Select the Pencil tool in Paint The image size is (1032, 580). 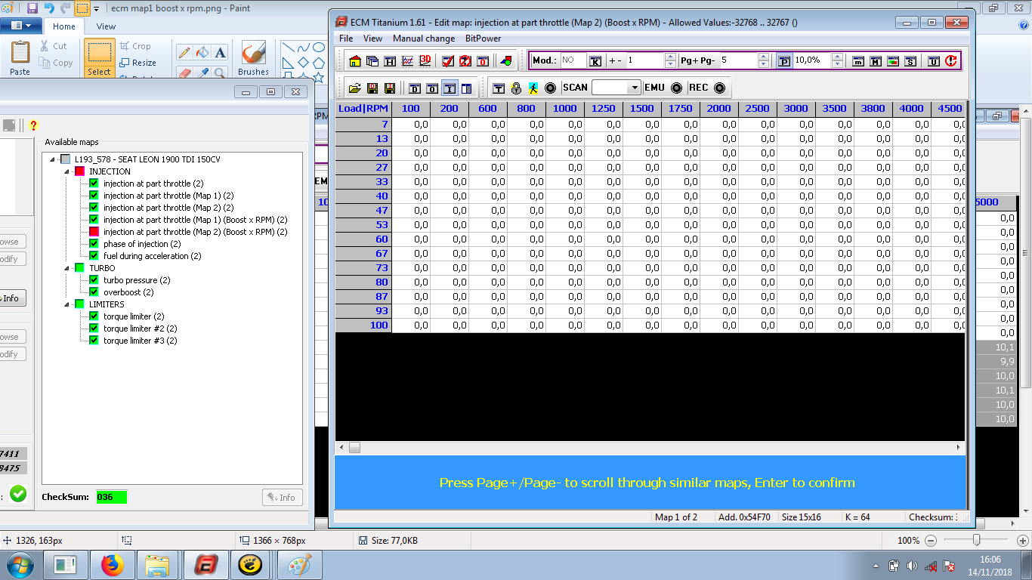184,53
